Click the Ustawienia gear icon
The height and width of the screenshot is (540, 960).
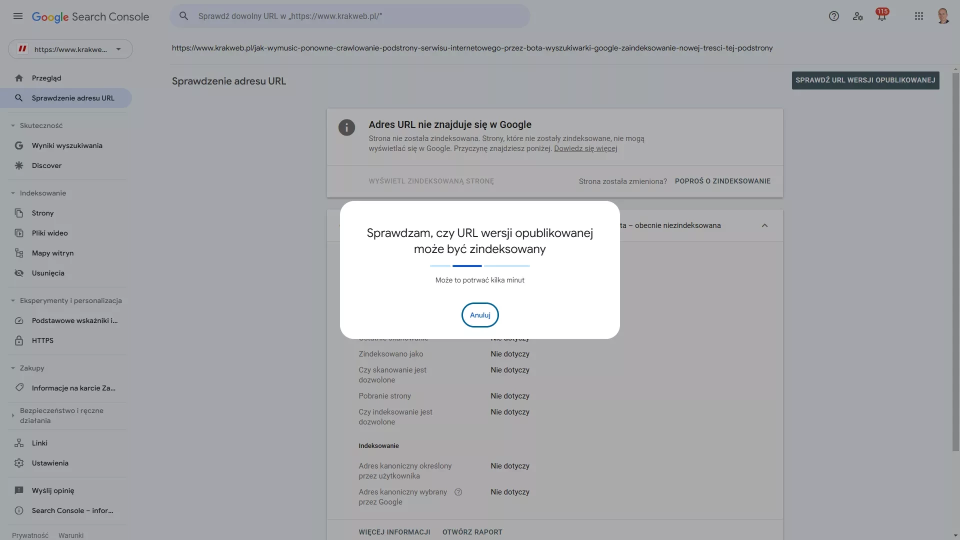click(x=19, y=463)
